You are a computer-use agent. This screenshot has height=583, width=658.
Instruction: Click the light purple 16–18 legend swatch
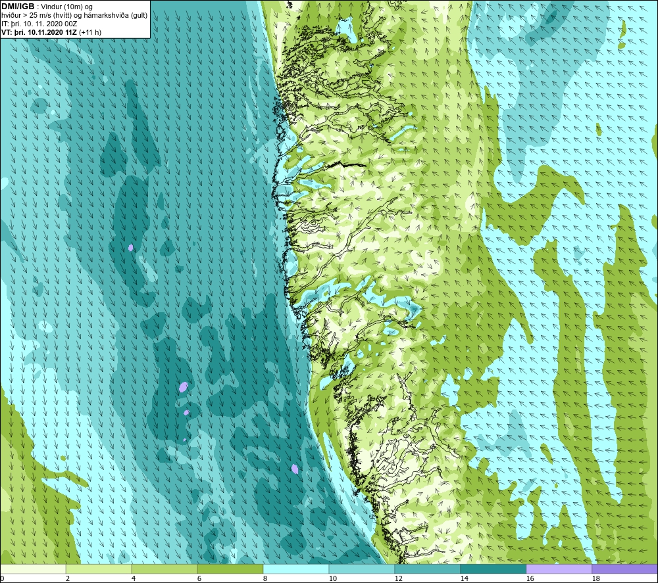pos(559,569)
